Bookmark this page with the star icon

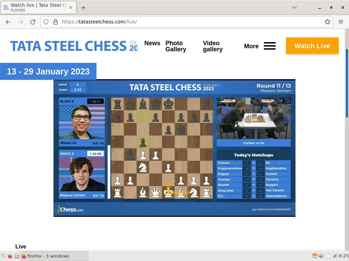(x=327, y=22)
